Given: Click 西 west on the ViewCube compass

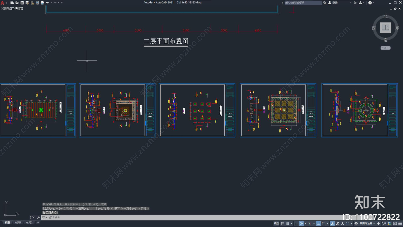Looking at the screenshot, I should pyautogui.click(x=374, y=28).
